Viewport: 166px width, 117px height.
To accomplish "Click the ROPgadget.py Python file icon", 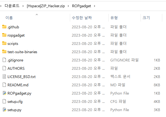I will click(x=4, y=93).
